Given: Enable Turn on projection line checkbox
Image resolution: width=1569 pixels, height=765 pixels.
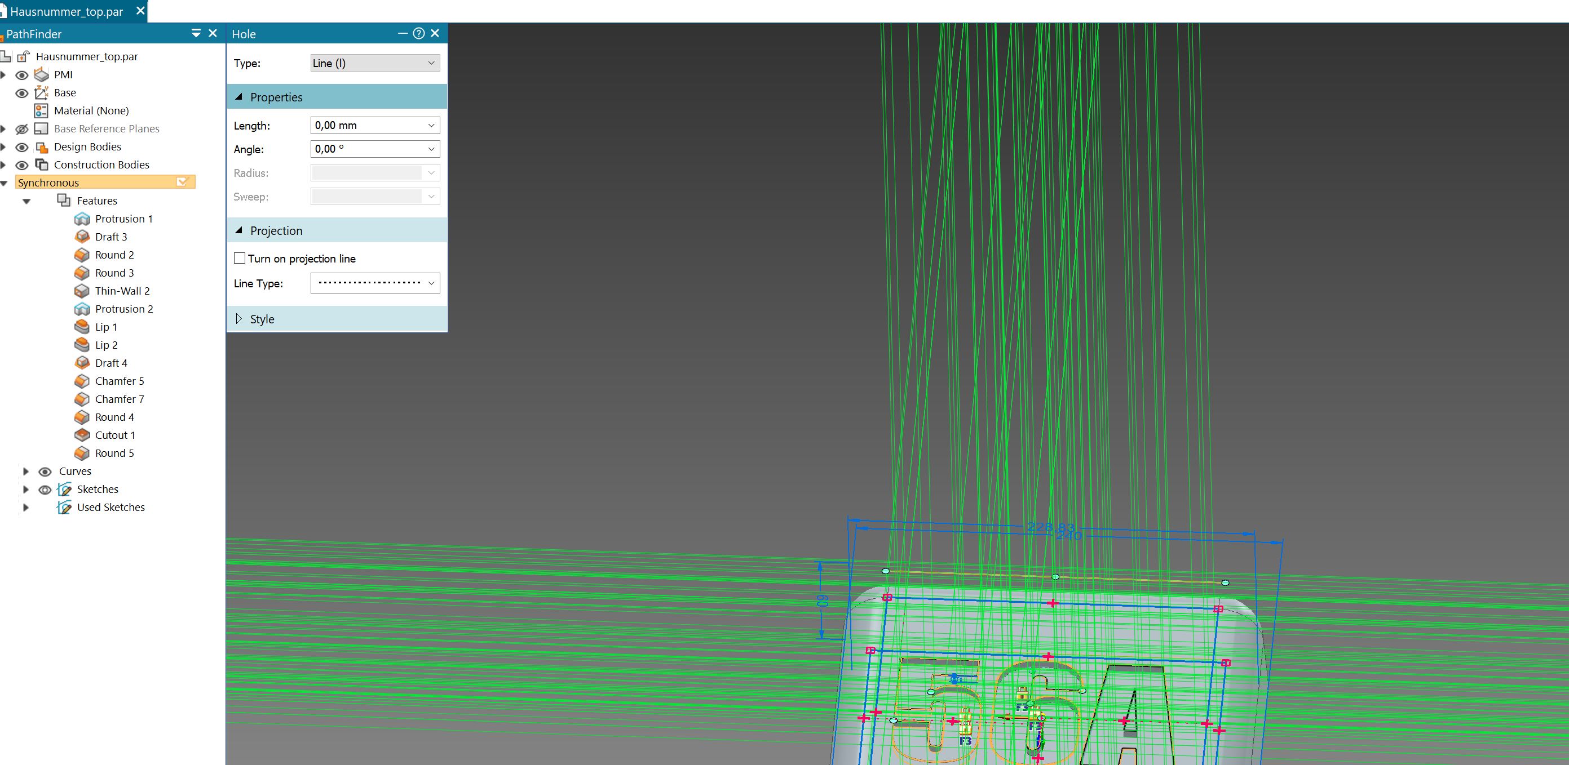Looking at the screenshot, I should coord(240,258).
